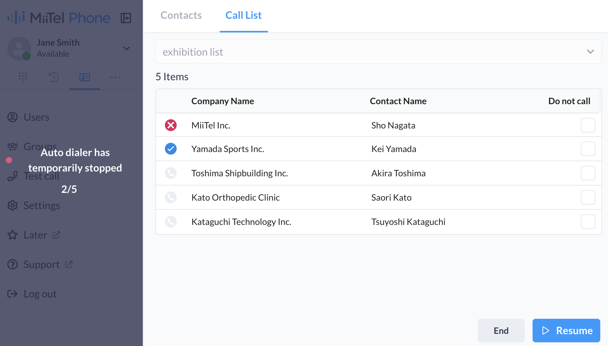Screen dimensions: 608x346
Task: Click the phone icon for Toshima Shipbuilding Inc.
Action: (x=171, y=173)
